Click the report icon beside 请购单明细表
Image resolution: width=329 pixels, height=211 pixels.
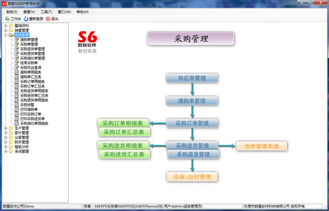click(x=17, y=72)
